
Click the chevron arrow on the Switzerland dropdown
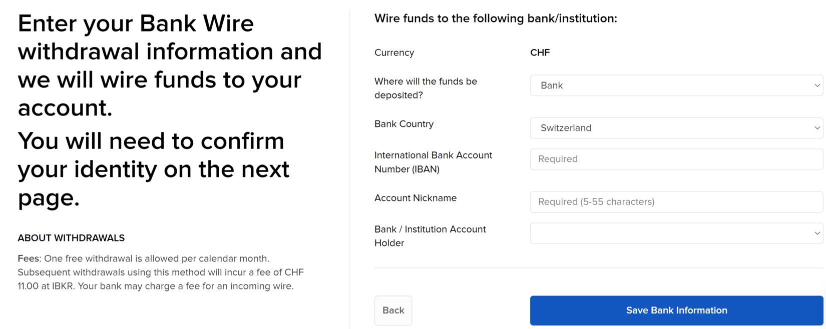coord(817,128)
